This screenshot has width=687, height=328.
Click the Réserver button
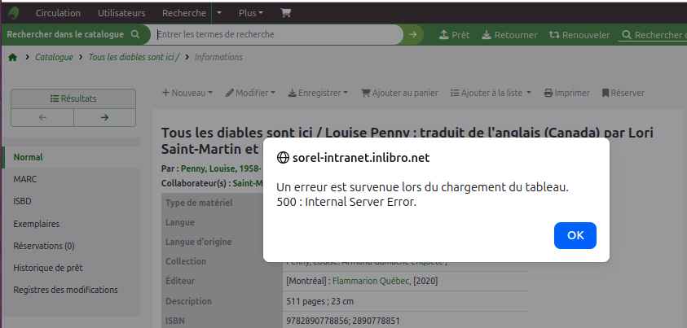(623, 93)
